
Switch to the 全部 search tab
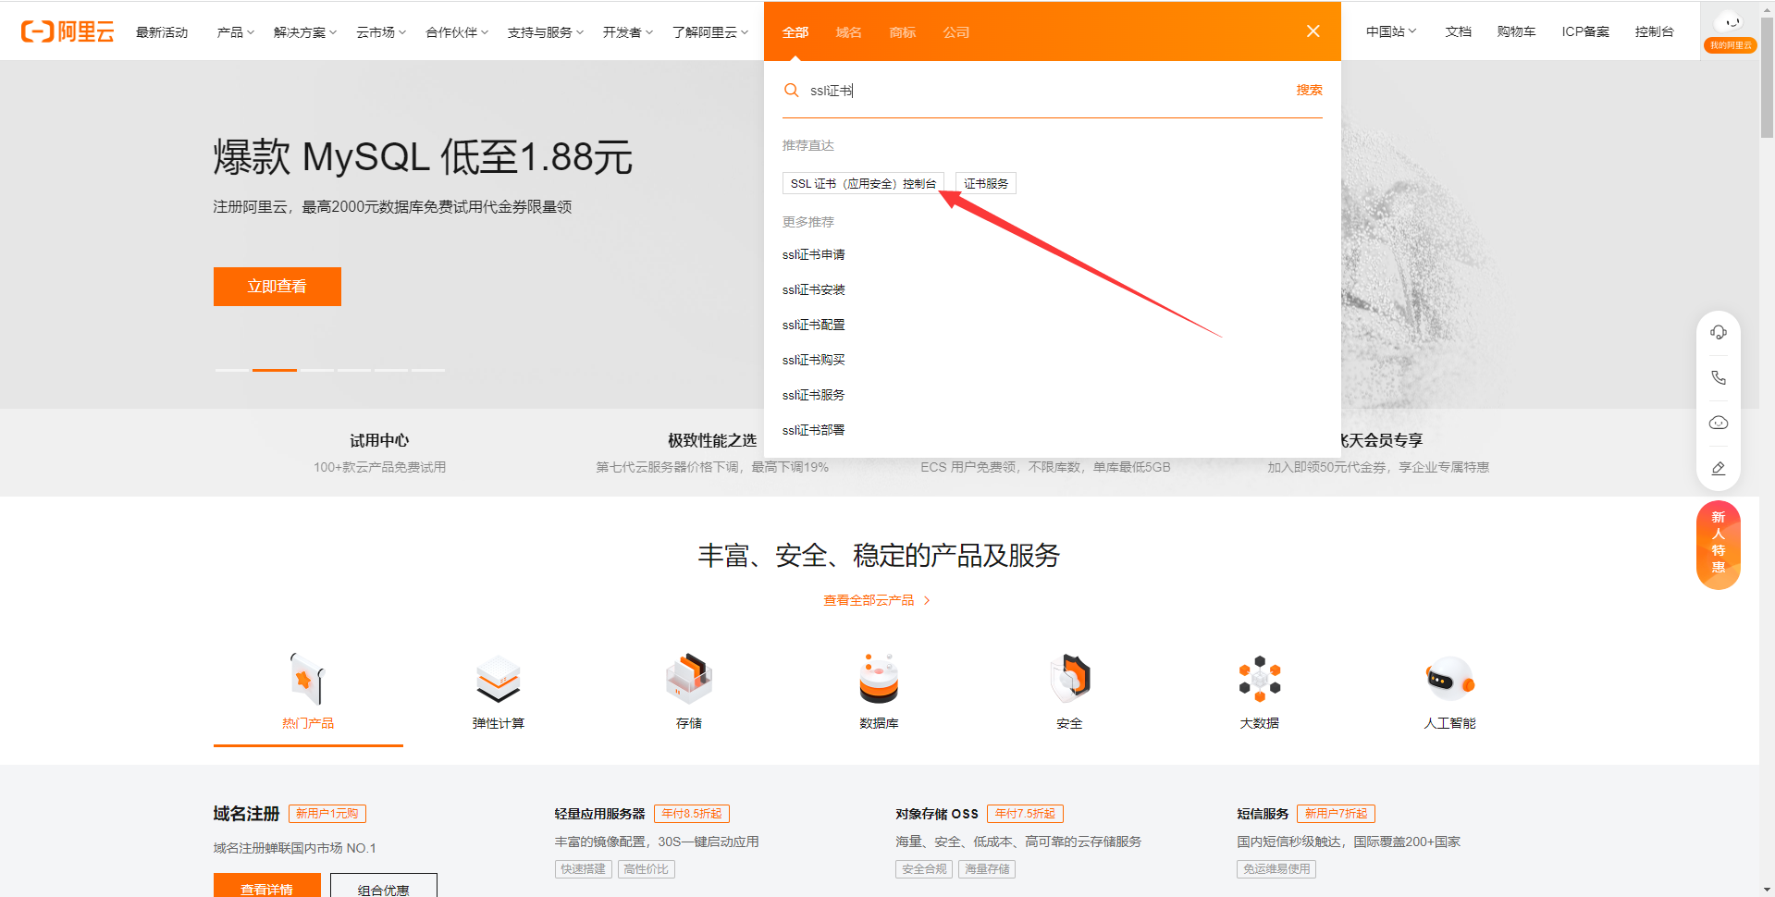pos(795,32)
